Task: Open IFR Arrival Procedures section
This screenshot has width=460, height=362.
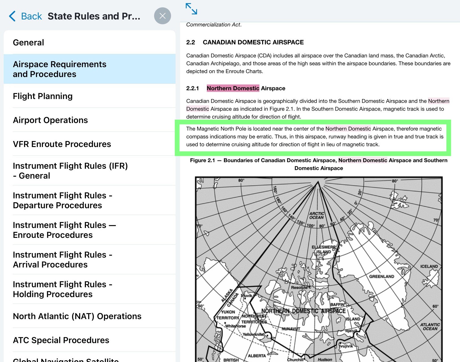Action: pos(89,260)
